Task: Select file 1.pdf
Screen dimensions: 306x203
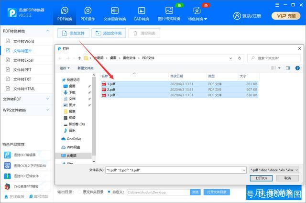Action: pos(180,84)
